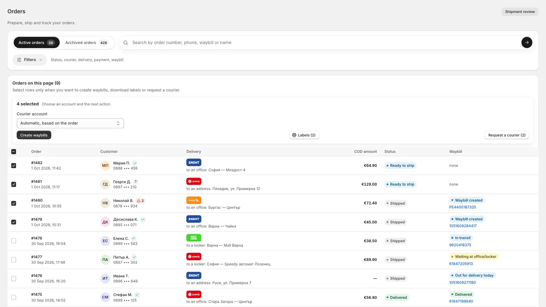Toggle the select-all checkbox in the table header
The height and width of the screenshot is (307, 546).
(x=14, y=152)
